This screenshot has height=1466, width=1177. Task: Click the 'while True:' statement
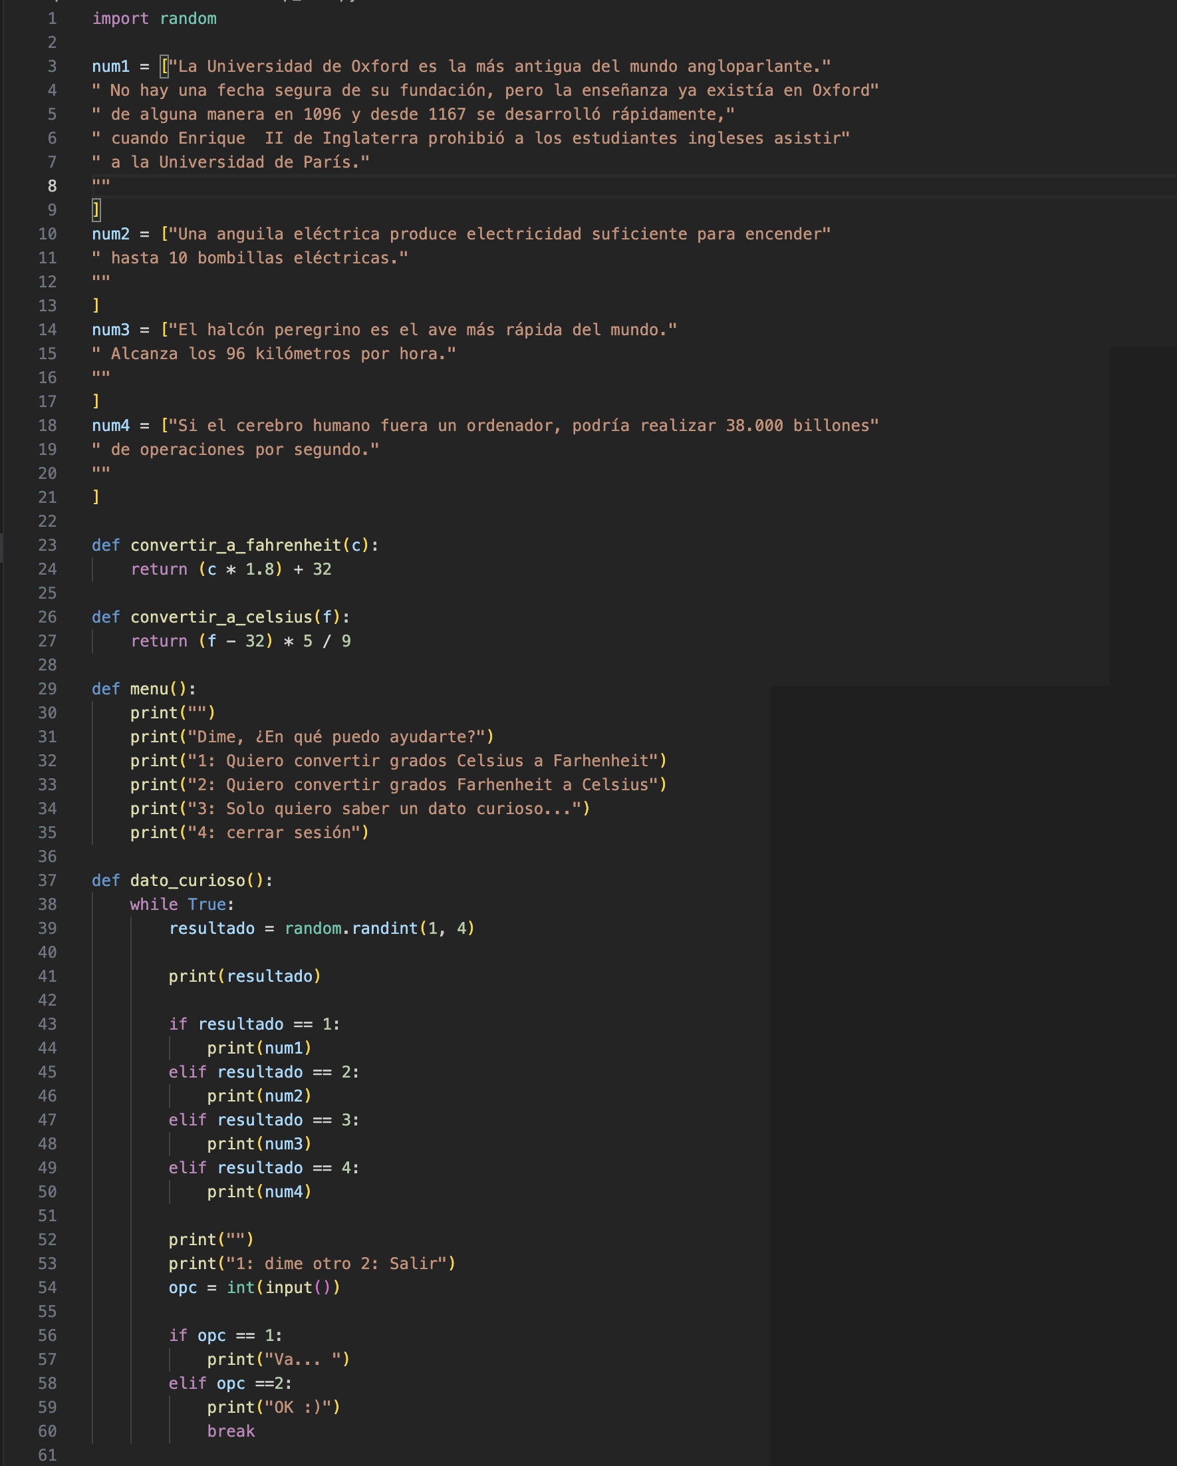point(182,905)
